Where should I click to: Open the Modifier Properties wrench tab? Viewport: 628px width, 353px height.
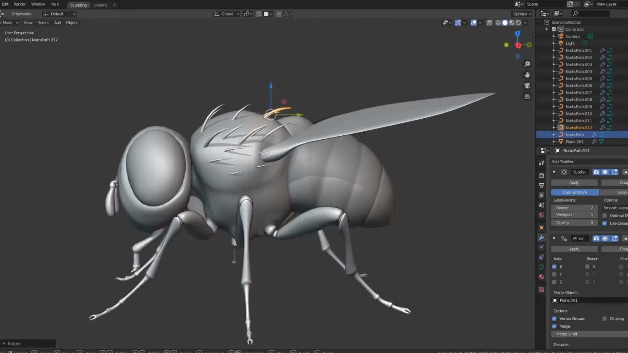[542, 238]
